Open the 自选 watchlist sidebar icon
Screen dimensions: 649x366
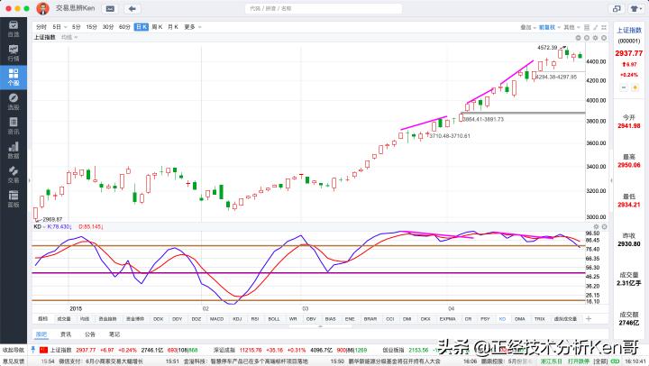(14, 29)
